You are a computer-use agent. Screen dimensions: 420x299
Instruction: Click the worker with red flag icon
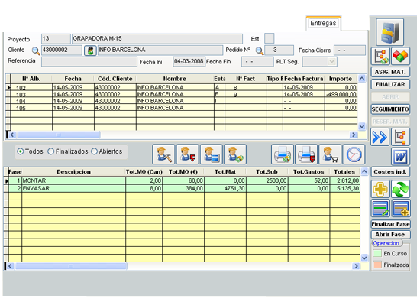tap(188, 154)
